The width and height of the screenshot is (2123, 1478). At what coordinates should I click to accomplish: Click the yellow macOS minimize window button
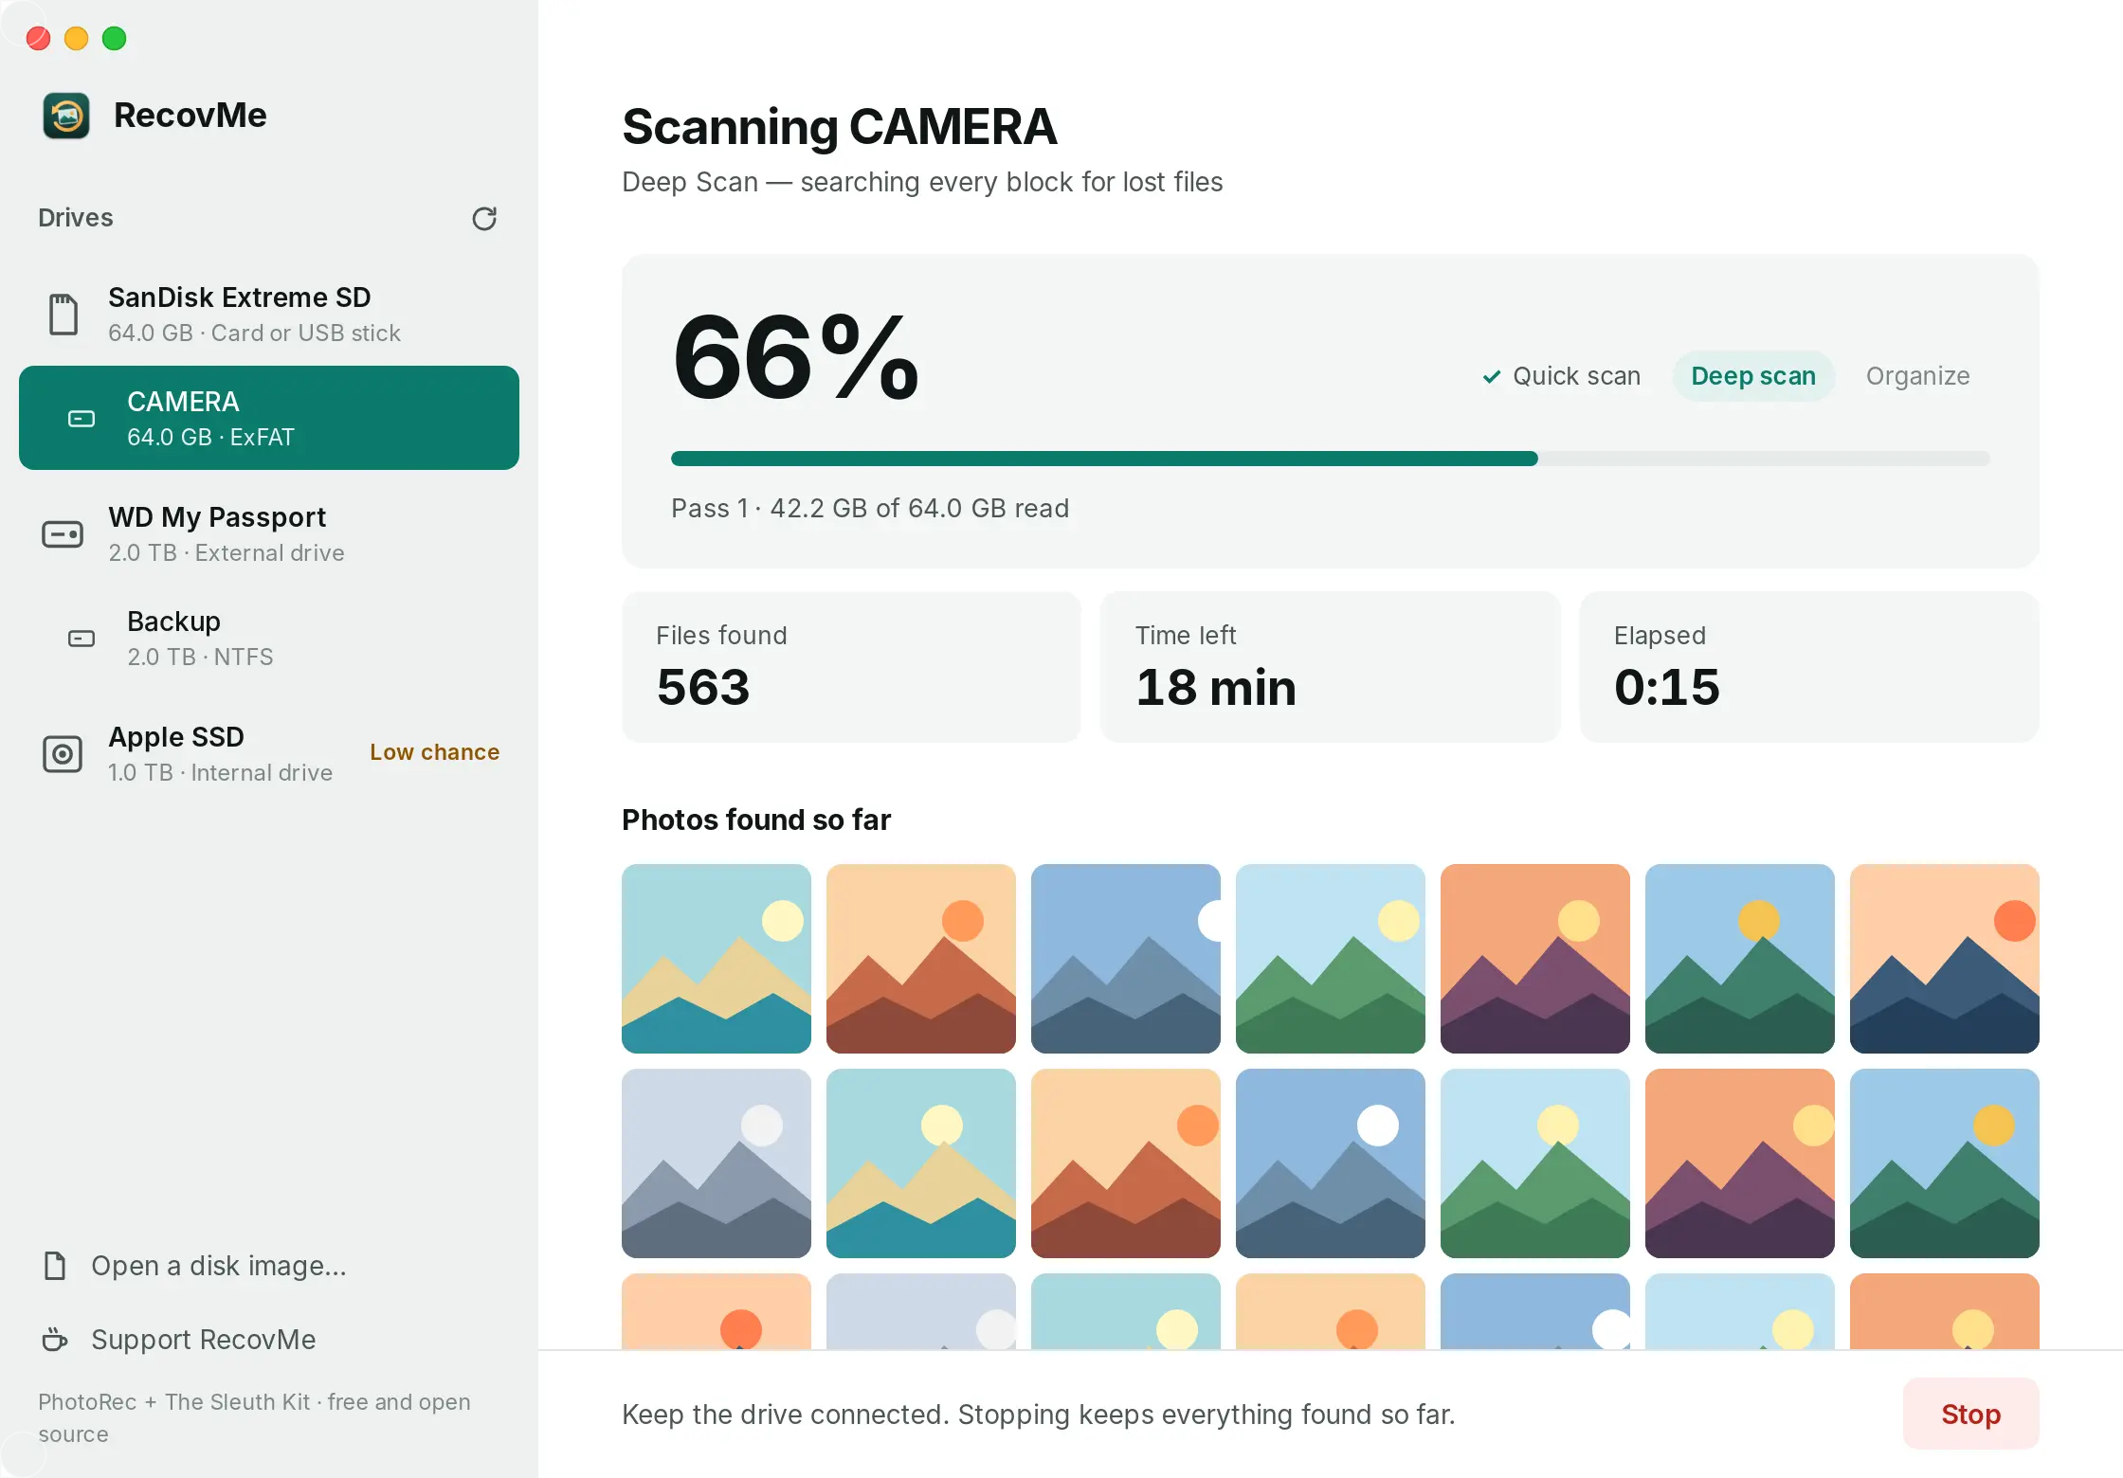pyautogui.click(x=77, y=38)
